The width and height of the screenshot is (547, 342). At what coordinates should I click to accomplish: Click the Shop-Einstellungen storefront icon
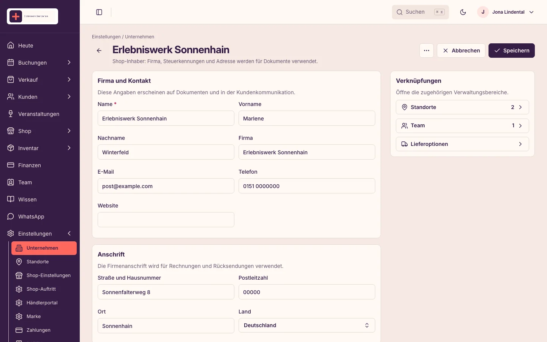coord(19,275)
